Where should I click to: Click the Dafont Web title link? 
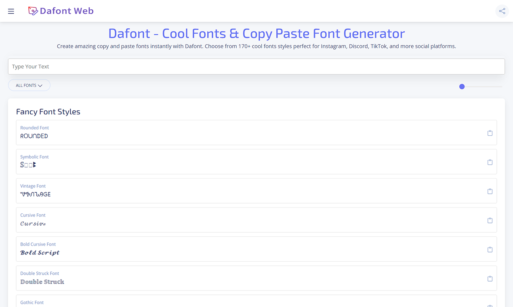pos(67,11)
